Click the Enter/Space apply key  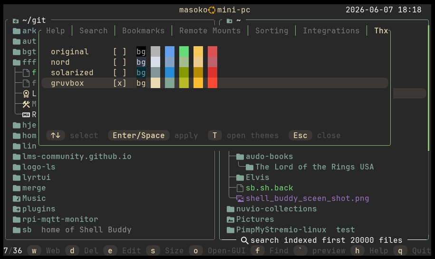click(139, 135)
